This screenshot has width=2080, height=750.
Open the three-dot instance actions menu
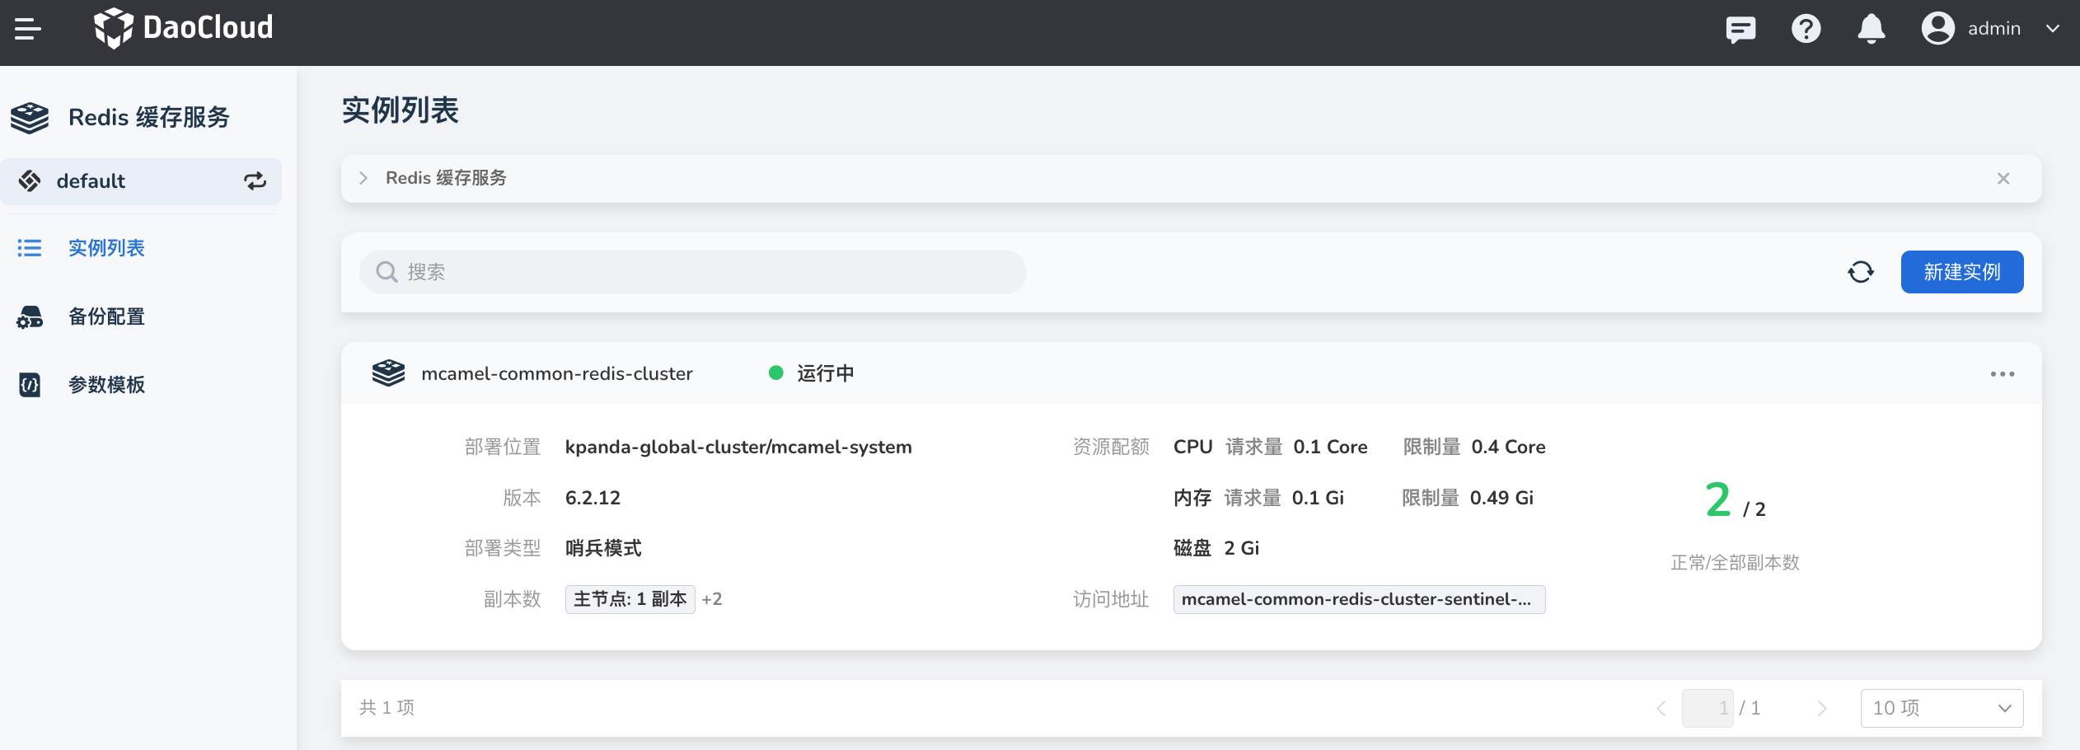coord(2002,374)
